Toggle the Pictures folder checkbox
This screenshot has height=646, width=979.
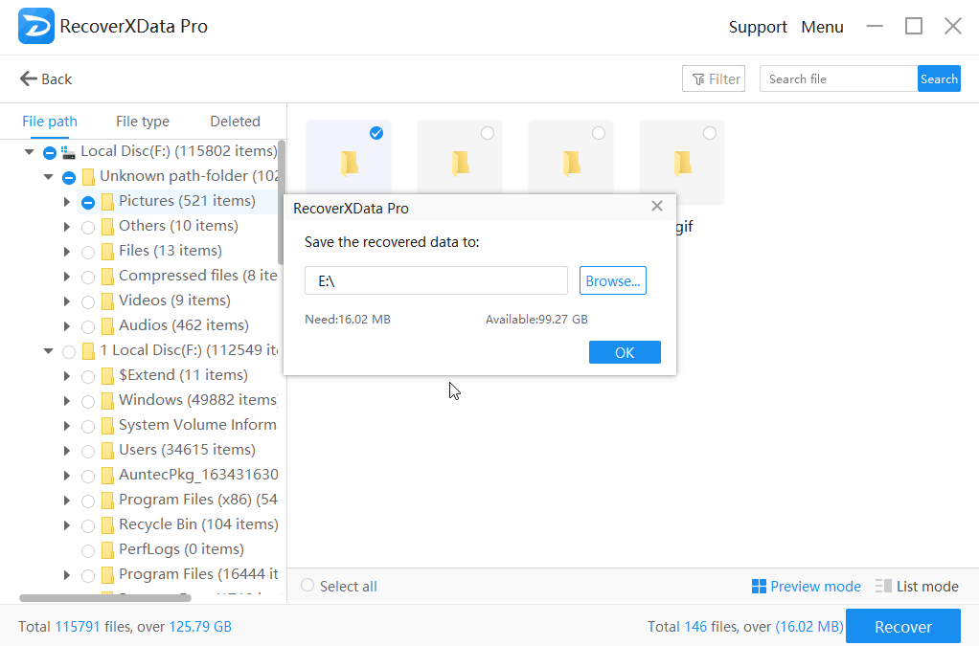(x=88, y=203)
